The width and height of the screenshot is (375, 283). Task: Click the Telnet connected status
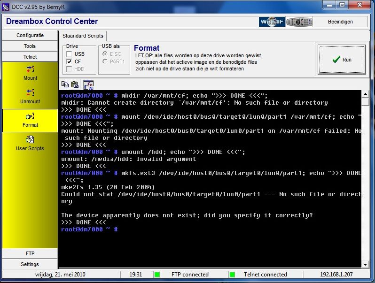pyautogui.click(x=265, y=275)
